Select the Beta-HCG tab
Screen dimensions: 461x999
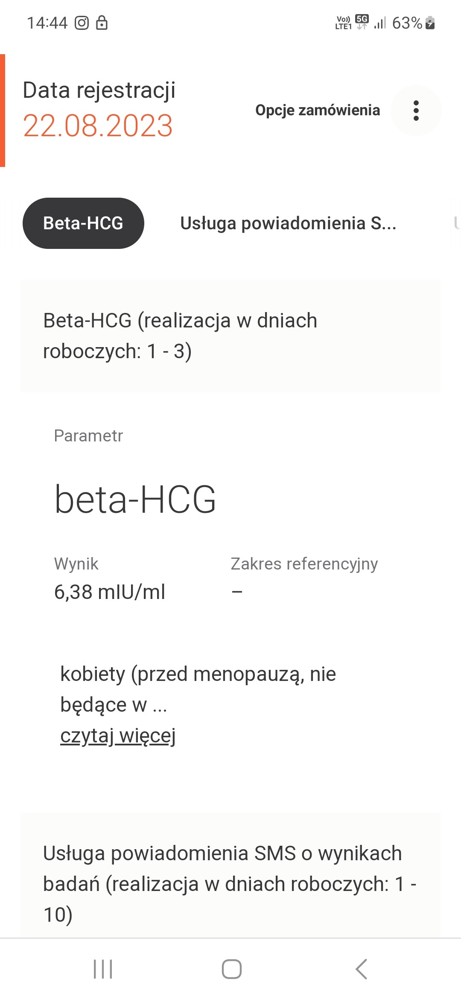83,223
